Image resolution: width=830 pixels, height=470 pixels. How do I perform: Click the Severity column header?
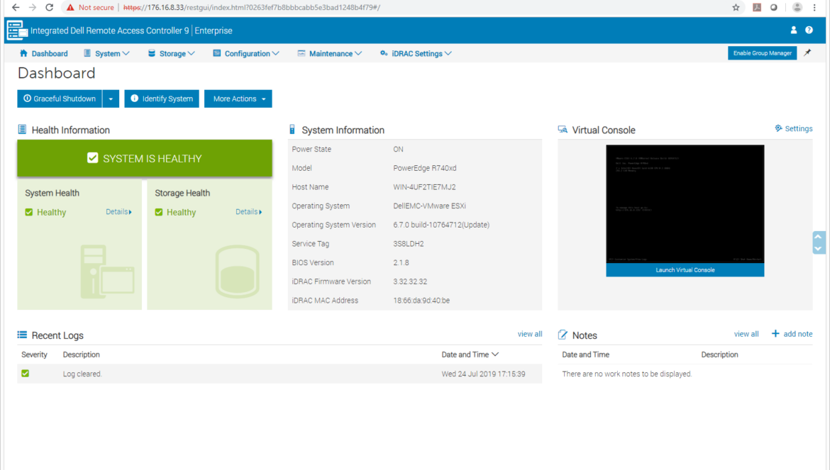point(35,354)
